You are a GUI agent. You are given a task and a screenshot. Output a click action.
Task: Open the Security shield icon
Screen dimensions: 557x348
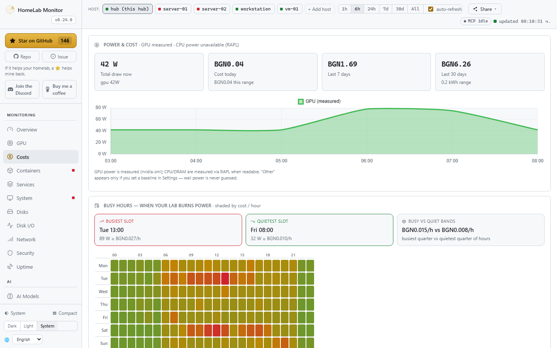point(10,253)
